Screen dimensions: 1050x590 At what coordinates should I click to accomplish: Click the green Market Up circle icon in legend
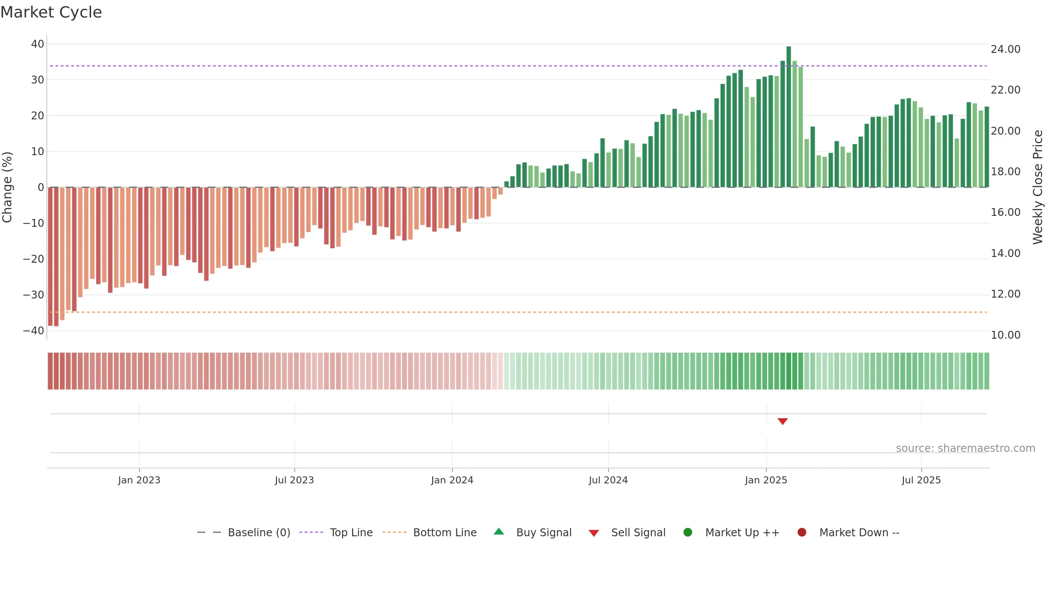(x=688, y=532)
